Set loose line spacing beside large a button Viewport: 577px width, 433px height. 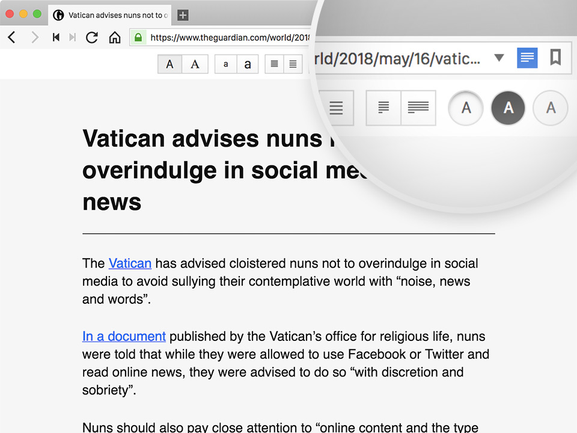(x=293, y=64)
